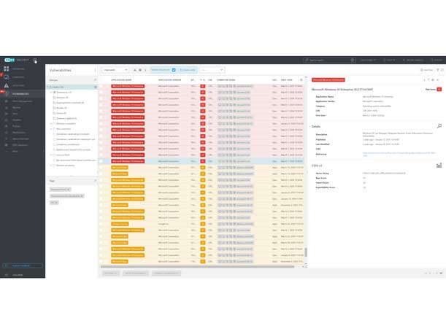Check the first vulnerability row checkbox
This screenshot has width=446, height=334.
(x=102, y=86)
